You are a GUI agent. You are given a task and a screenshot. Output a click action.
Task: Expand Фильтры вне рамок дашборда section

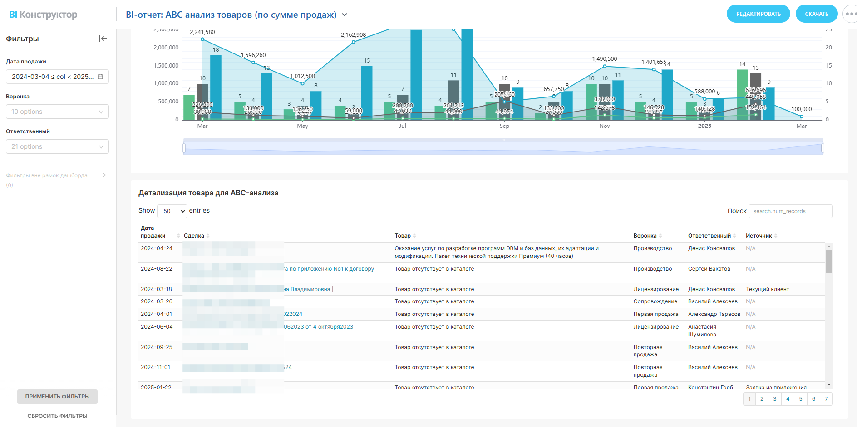pyautogui.click(x=104, y=175)
